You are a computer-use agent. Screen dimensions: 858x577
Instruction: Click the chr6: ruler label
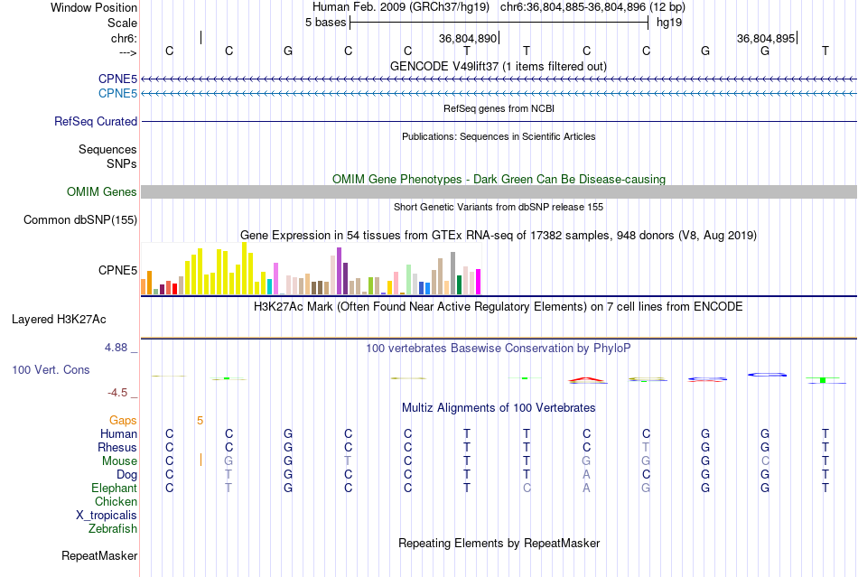pos(125,38)
